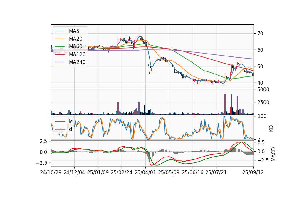282x203 pixels.
Task: Click the d legend label in KD panel
Action: pyautogui.click(x=70, y=129)
